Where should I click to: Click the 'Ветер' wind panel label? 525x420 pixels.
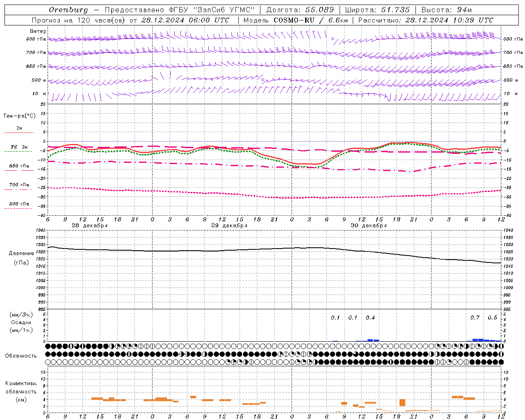point(38,31)
